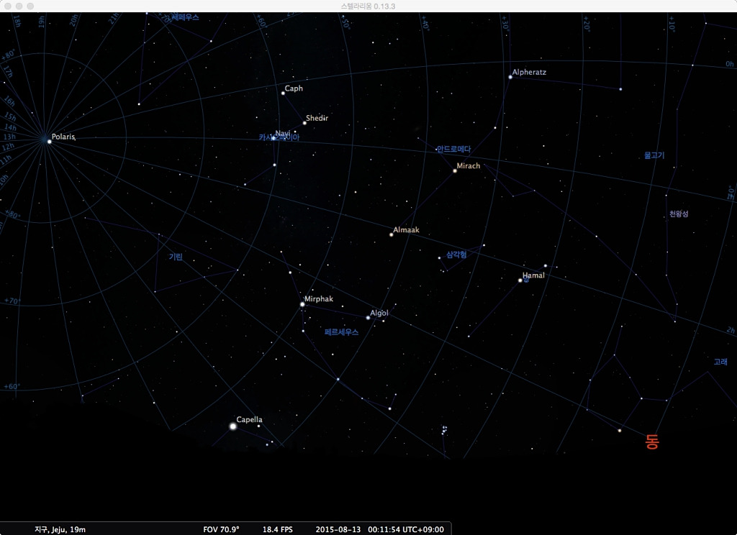Screen dimensions: 737x535
Task: Click the 세페우스 constellation label
Action: coord(185,17)
